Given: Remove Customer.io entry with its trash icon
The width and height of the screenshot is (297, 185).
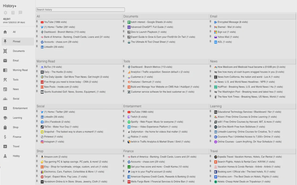Looking at the screenshot, I should (x=124, y=76).
